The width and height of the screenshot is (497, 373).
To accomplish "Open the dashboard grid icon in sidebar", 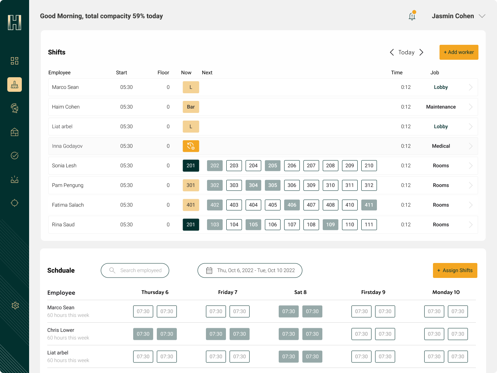I will [15, 61].
